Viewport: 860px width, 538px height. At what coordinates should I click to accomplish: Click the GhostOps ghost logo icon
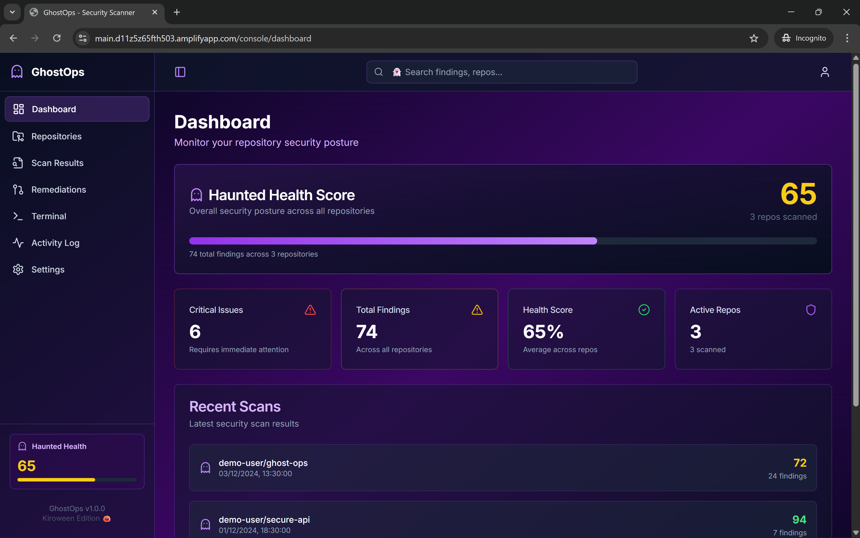pos(17,72)
